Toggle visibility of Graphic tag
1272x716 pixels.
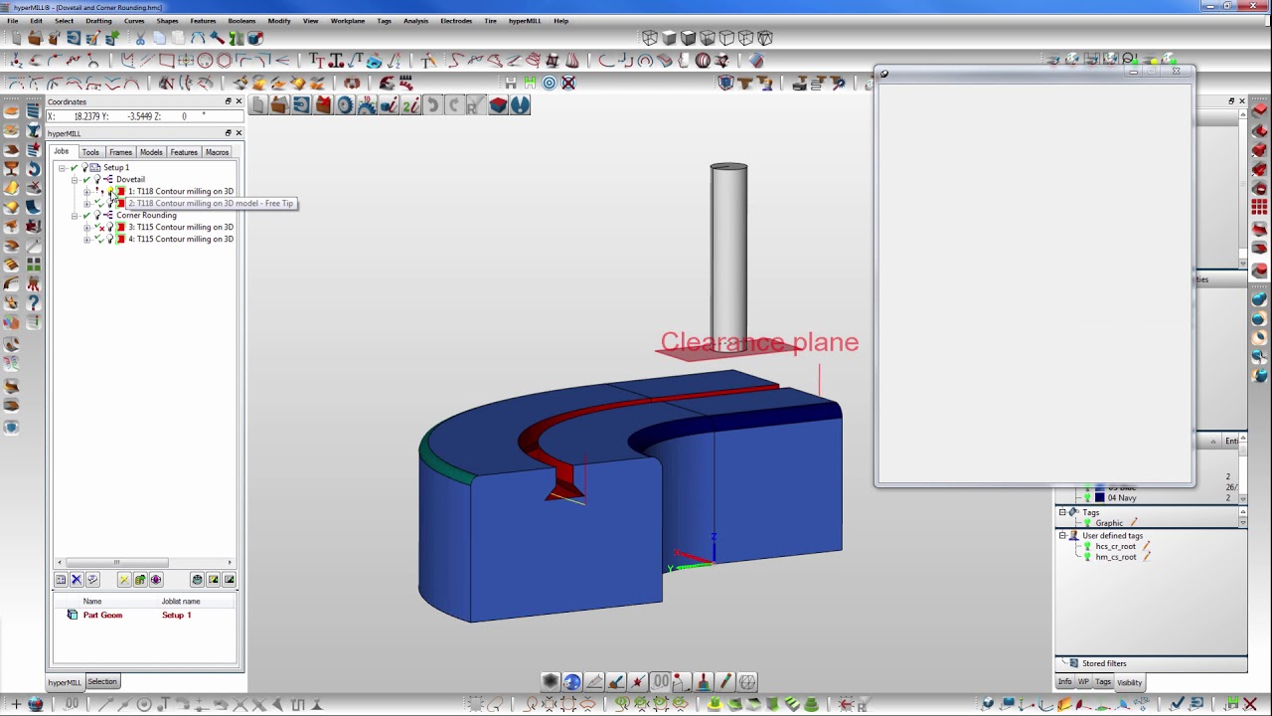point(1087,523)
